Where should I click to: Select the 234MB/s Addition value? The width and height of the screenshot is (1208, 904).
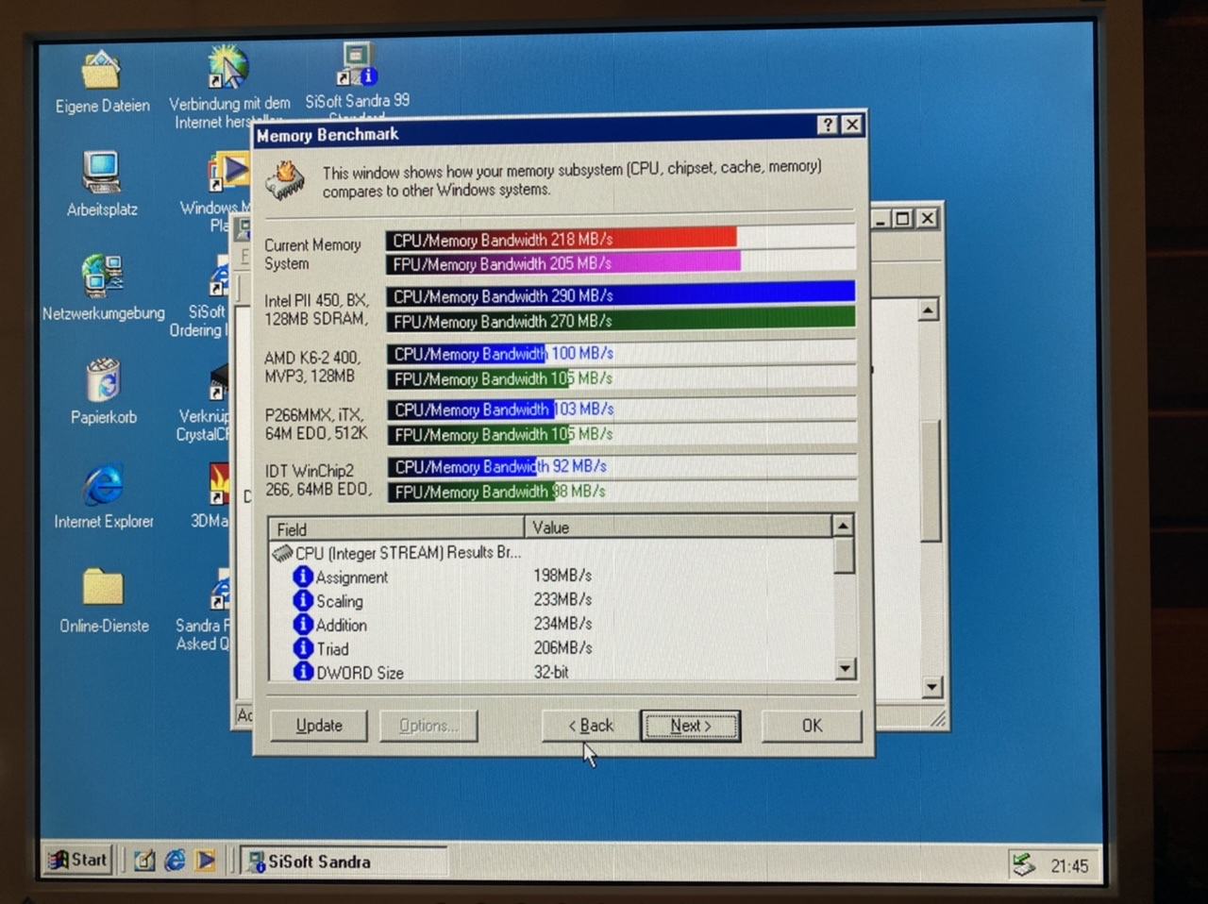(x=562, y=624)
